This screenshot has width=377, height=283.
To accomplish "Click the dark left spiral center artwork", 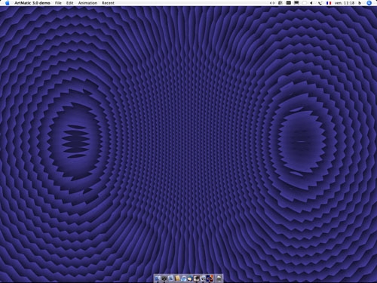I will 75,141.
